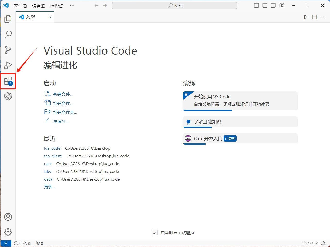330x247 pixels.
Task: Open the customize layout icon
Action: (282, 5)
